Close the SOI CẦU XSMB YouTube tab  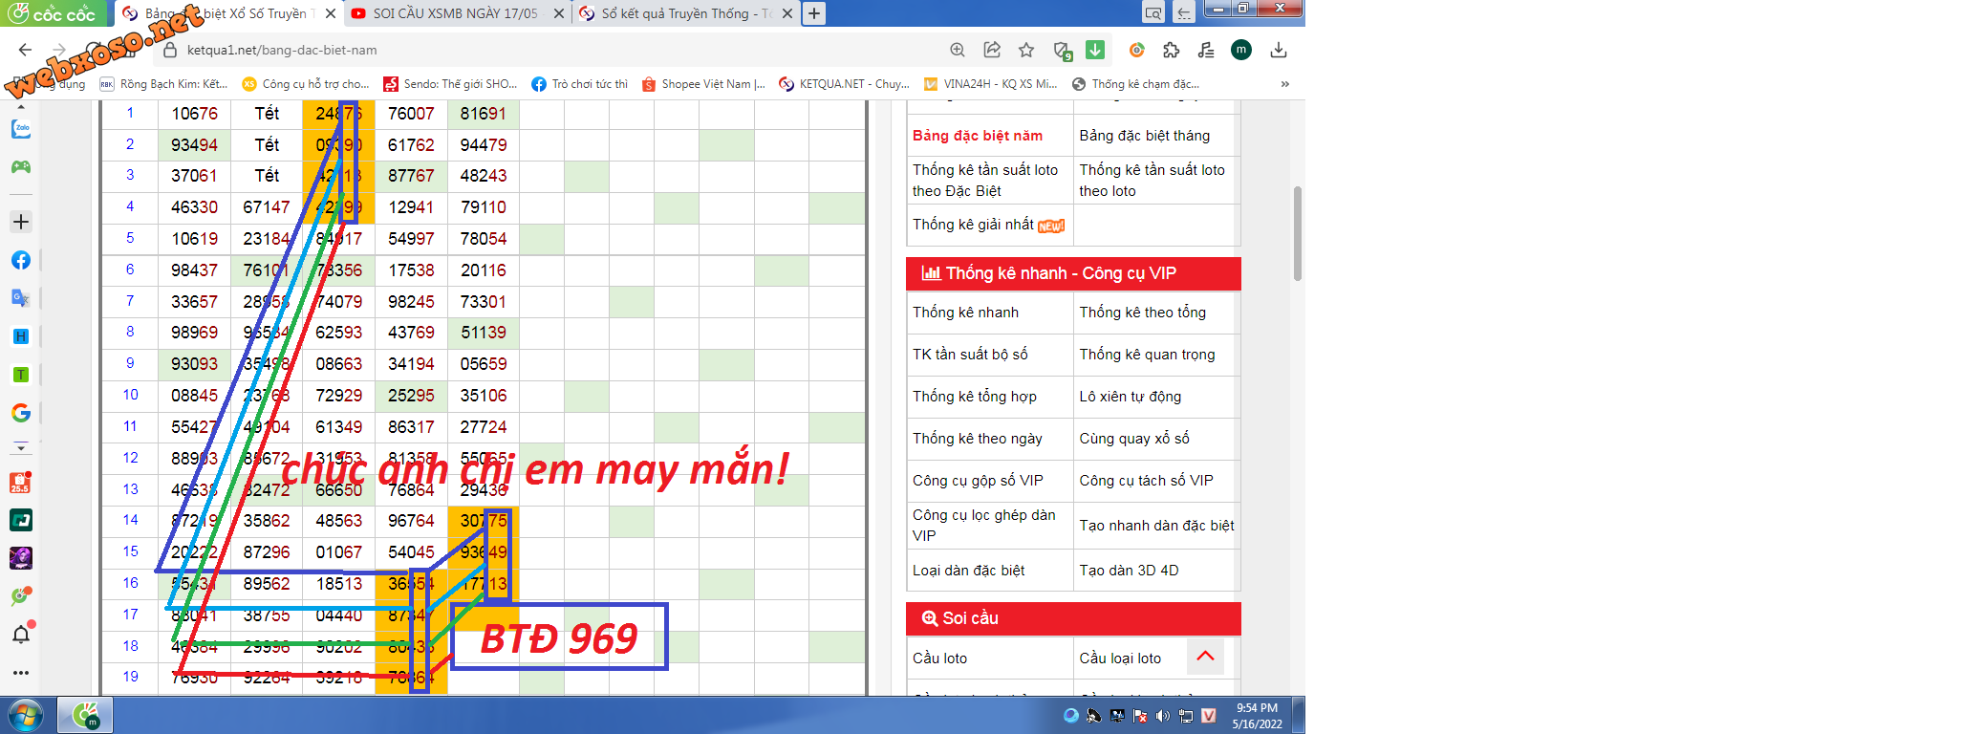(x=559, y=13)
